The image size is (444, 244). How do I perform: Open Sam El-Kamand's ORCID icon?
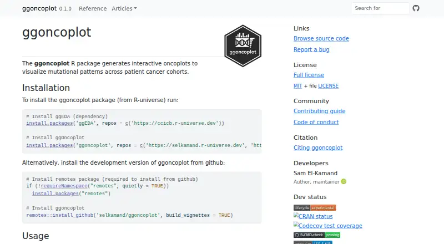point(344,182)
